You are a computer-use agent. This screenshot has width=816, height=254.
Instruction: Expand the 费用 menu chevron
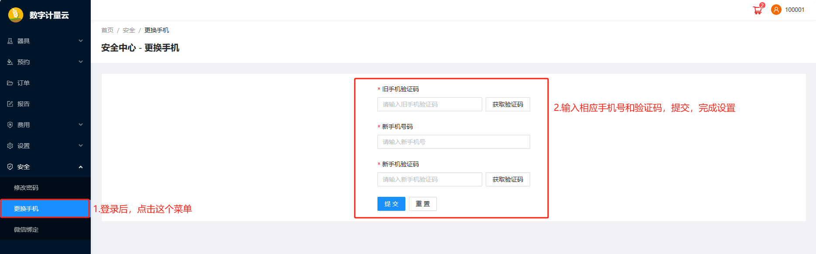point(81,125)
